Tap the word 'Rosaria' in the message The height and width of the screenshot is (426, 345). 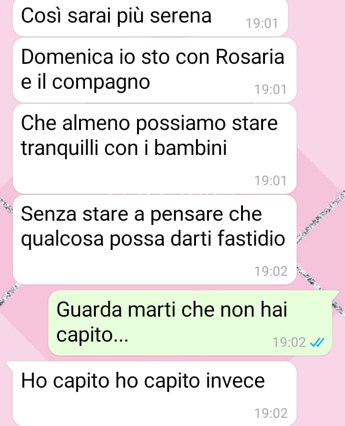point(250,57)
